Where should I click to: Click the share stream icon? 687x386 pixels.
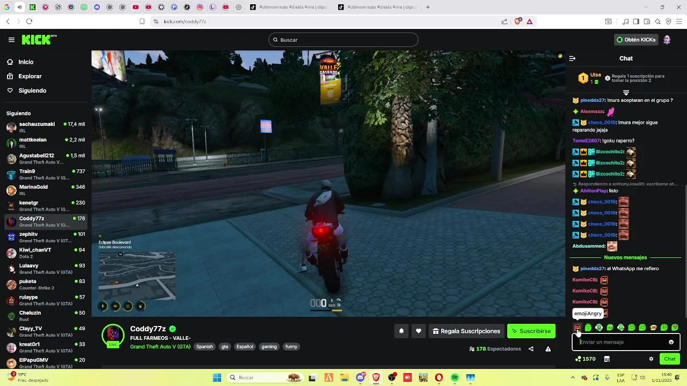click(531, 349)
